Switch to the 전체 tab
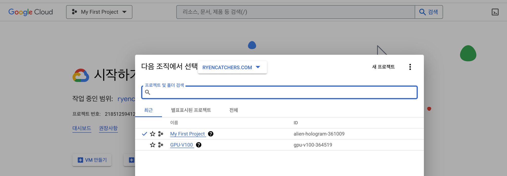This screenshot has width=507, height=176. (x=233, y=110)
